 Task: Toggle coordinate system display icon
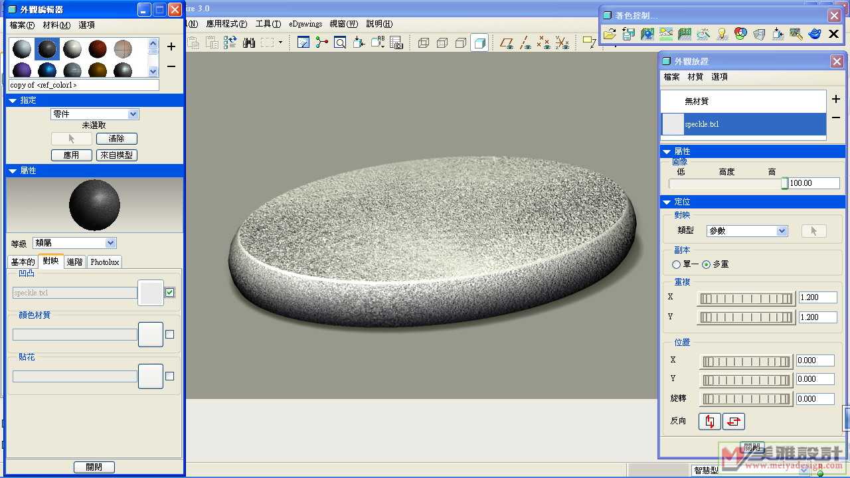point(562,43)
